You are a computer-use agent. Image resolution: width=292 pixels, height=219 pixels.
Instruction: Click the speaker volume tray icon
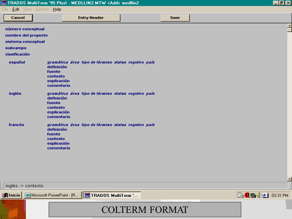coord(259,195)
